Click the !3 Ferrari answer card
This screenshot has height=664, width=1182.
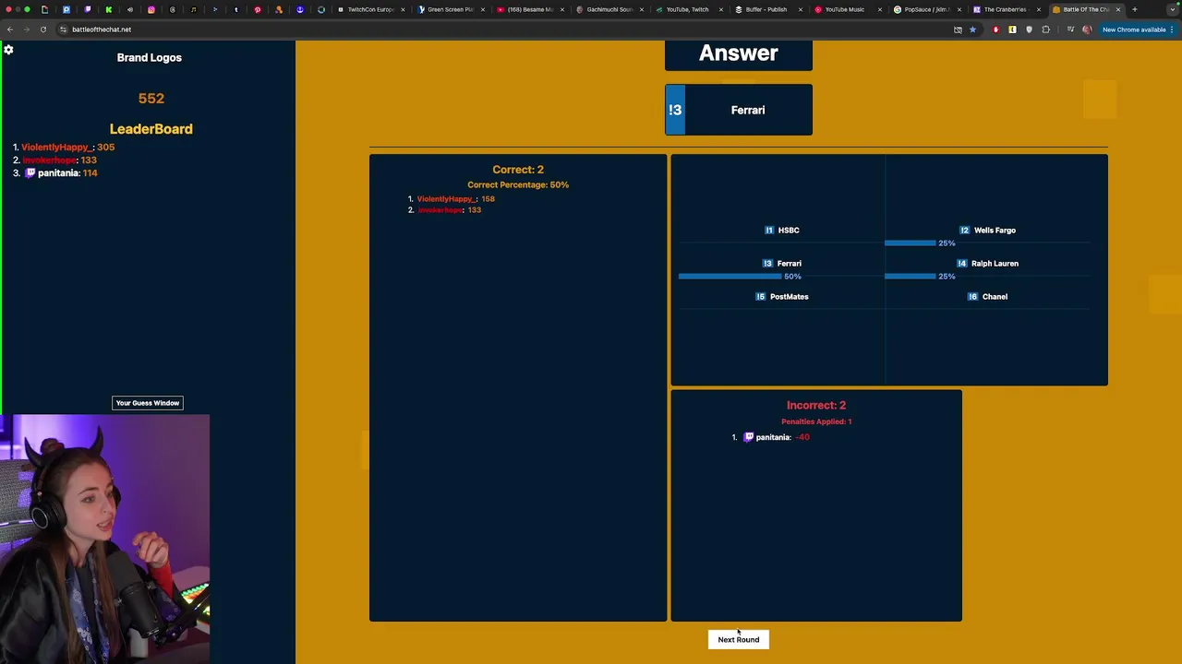[x=739, y=110]
